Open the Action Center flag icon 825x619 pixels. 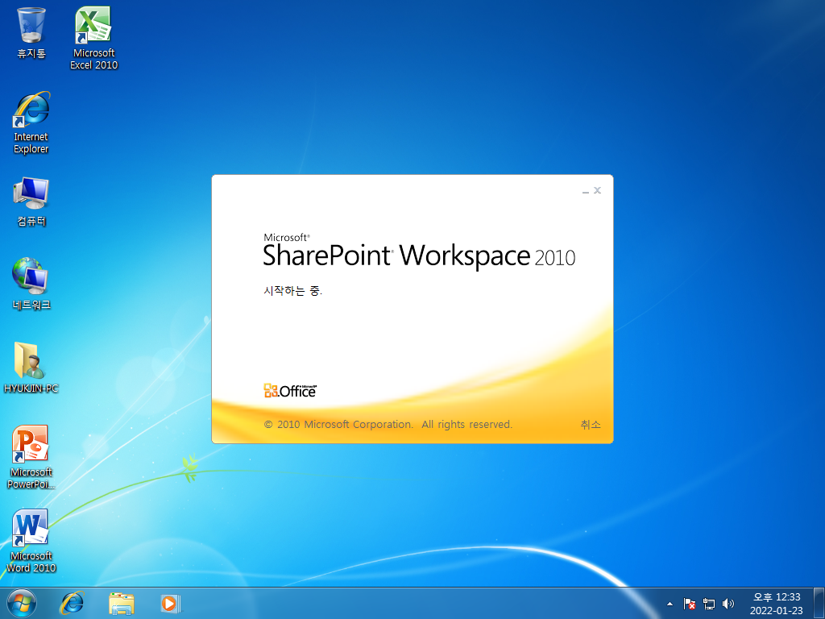[690, 604]
